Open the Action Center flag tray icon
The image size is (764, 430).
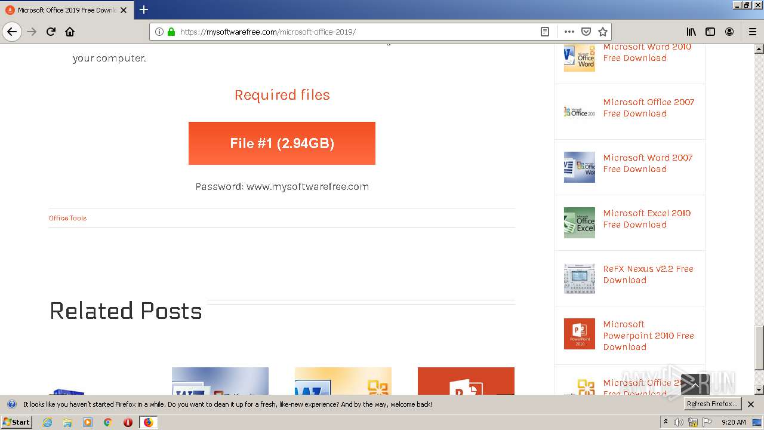pyautogui.click(x=707, y=422)
